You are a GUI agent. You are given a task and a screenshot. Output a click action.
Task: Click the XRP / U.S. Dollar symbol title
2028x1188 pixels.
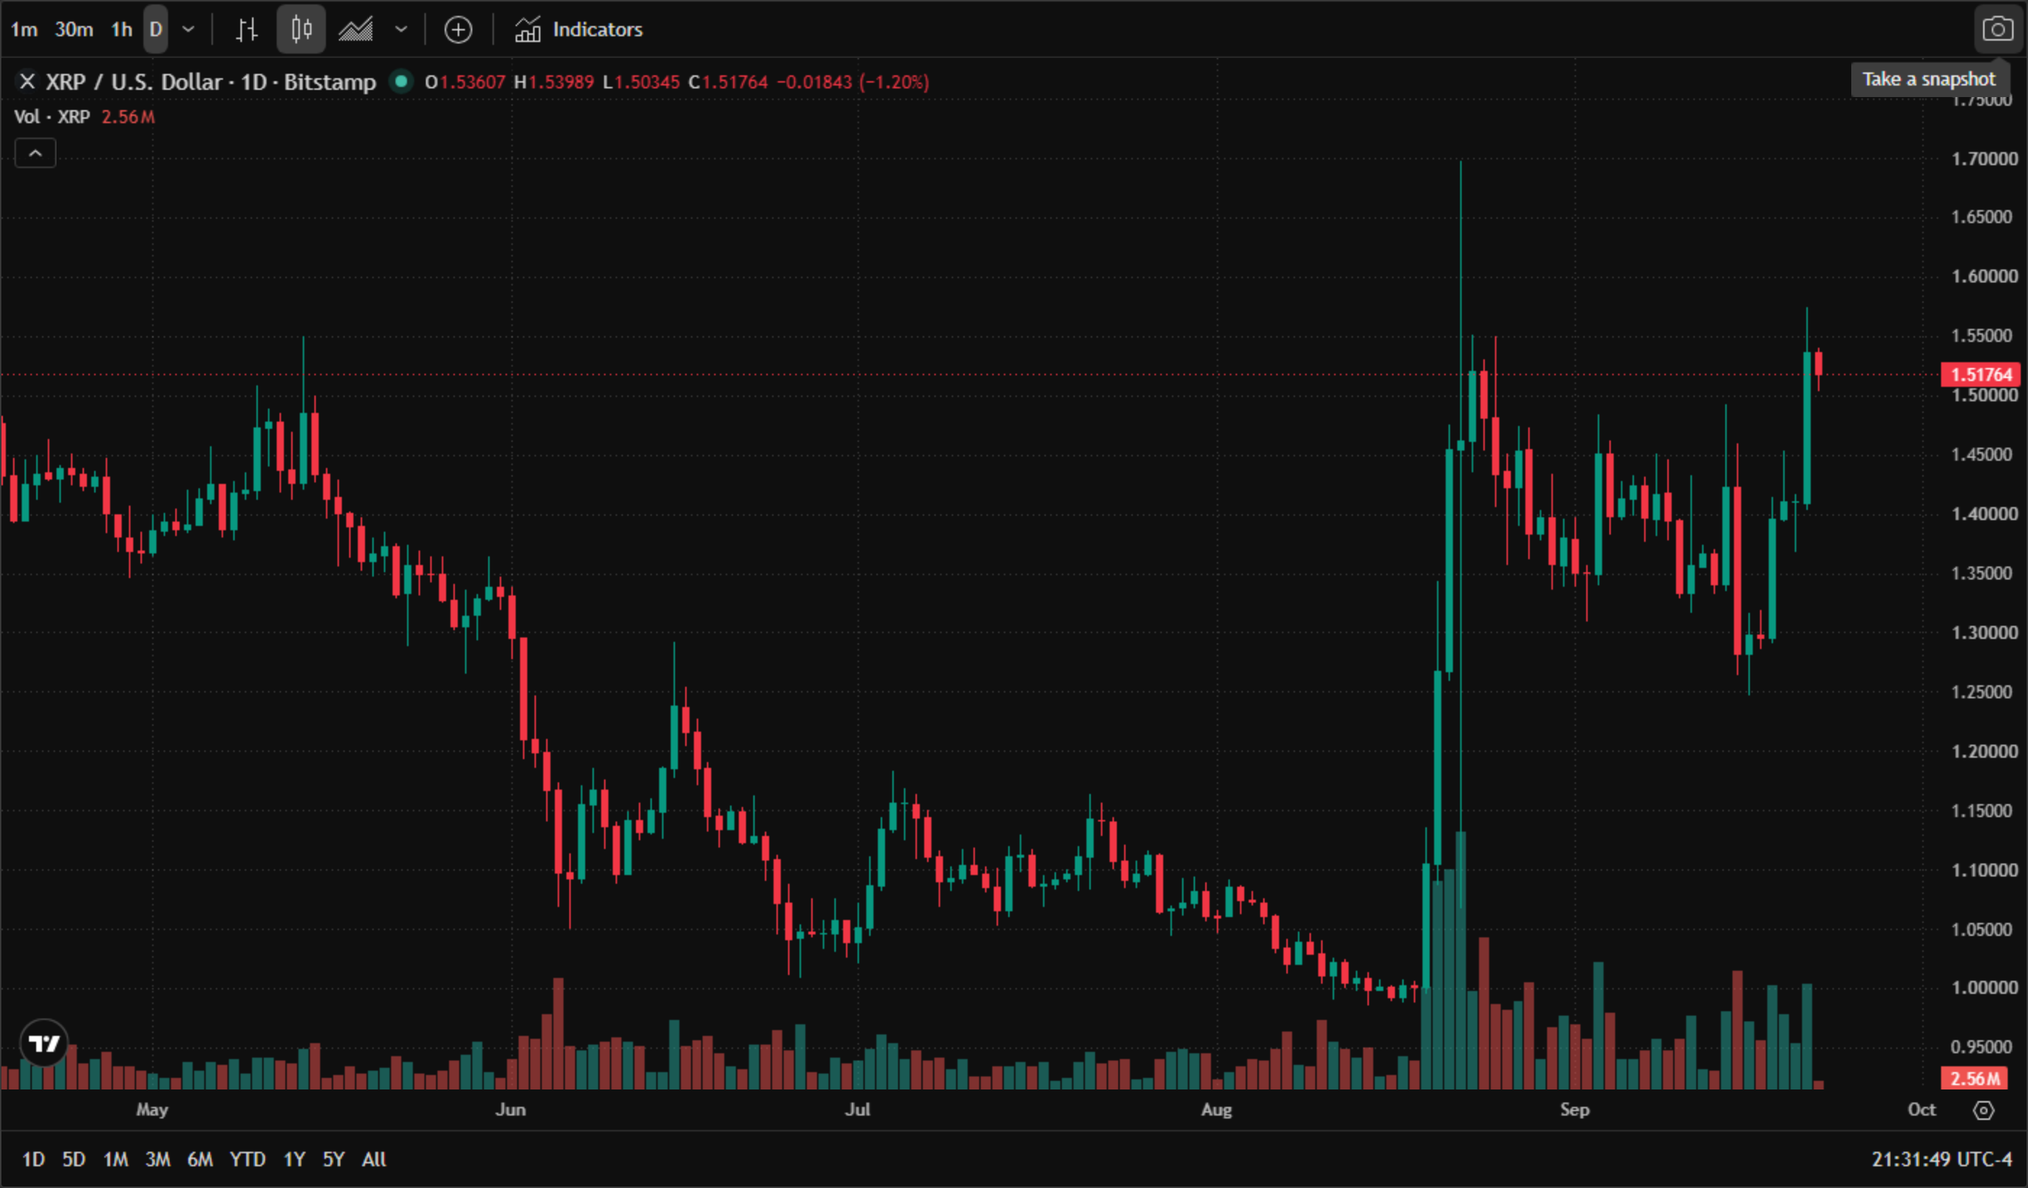(211, 81)
